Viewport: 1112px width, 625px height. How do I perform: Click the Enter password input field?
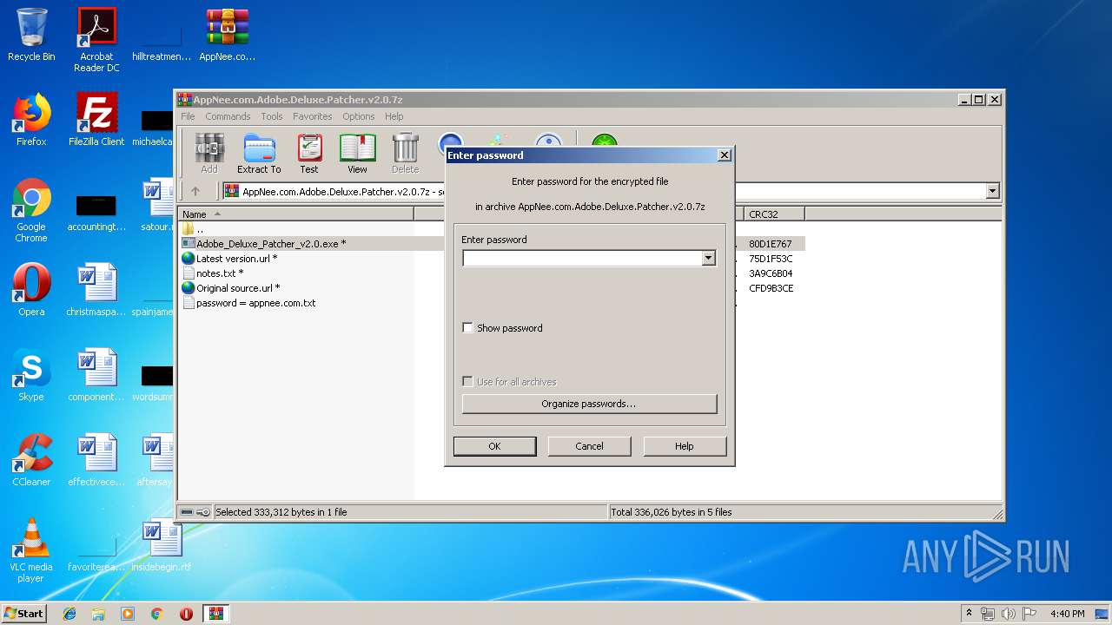(582, 258)
